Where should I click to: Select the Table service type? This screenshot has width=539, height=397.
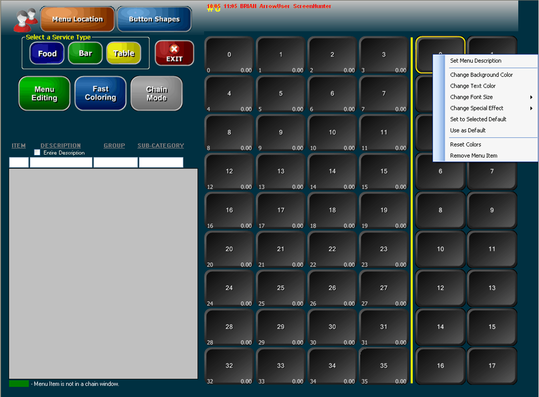click(x=124, y=53)
